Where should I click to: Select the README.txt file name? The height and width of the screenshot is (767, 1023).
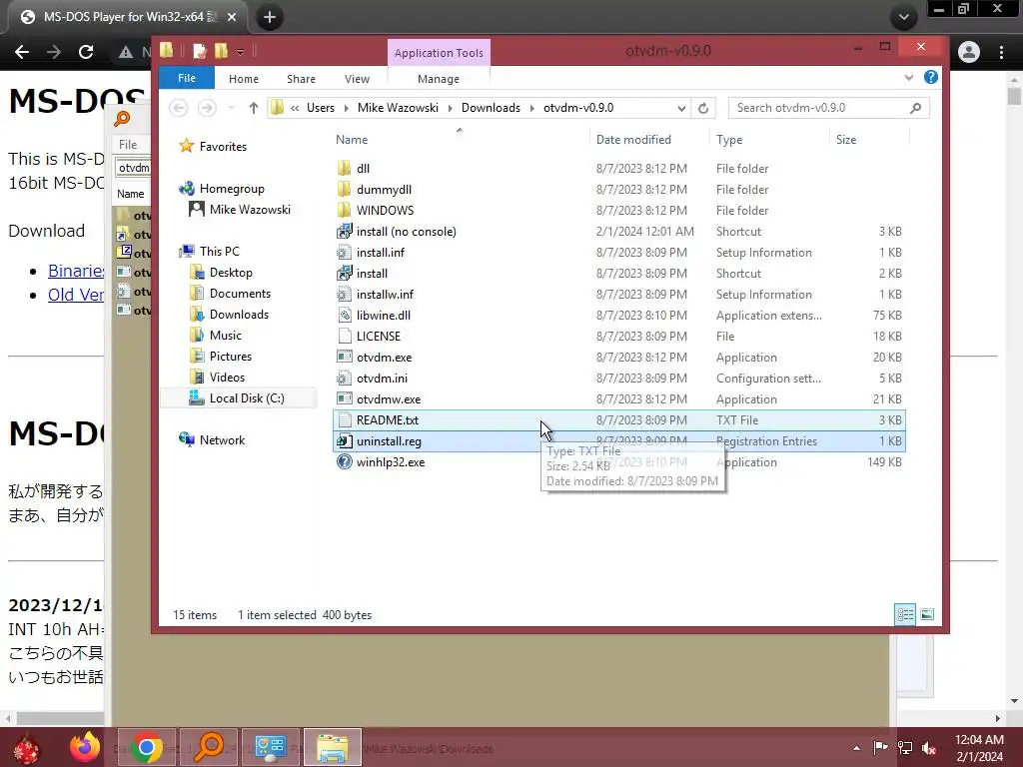click(388, 420)
